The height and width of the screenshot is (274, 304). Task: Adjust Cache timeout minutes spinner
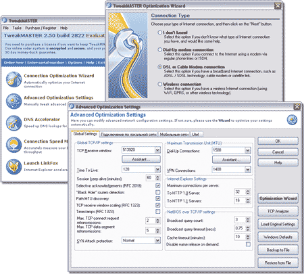point(248,237)
